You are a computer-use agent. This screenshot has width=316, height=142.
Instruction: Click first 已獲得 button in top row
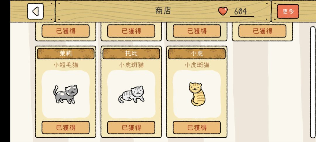66,31
